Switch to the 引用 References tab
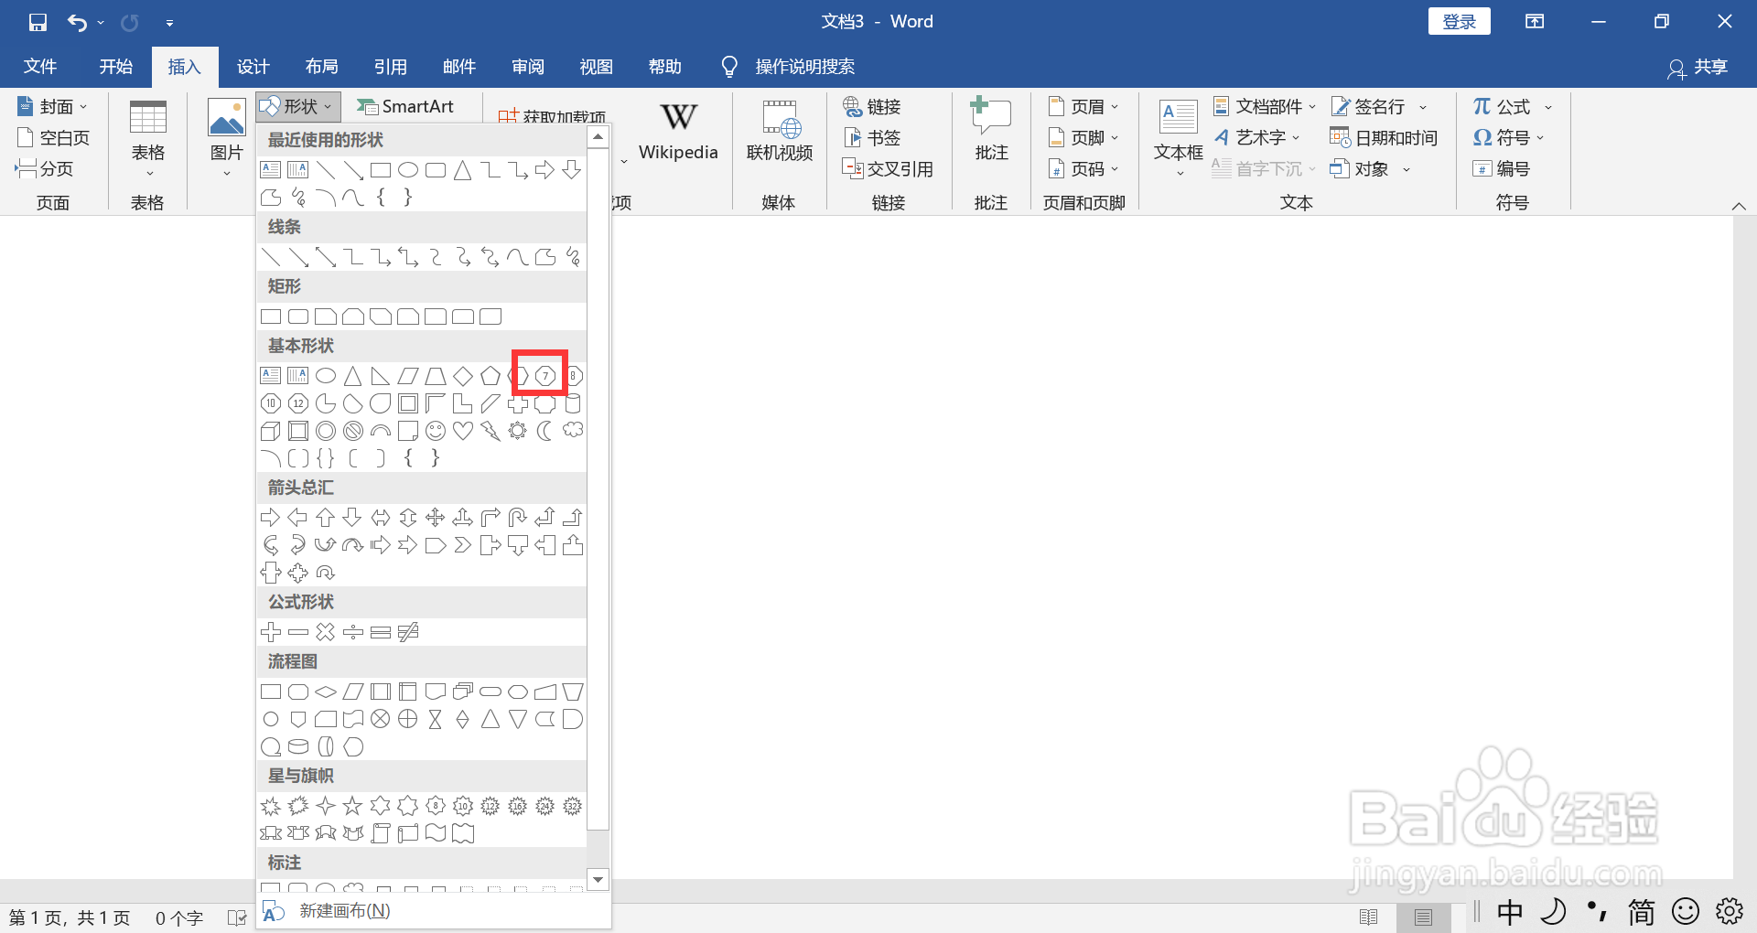Viewport: 1757px width, 933px height. point(391,67)
